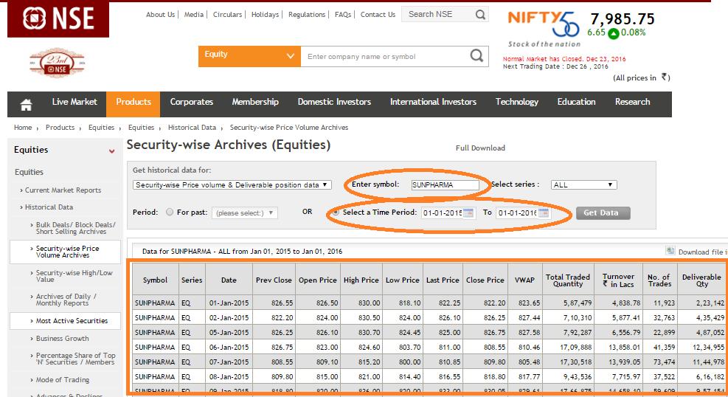
Task: Click the Close Price column header
Action: pos(485,280)
